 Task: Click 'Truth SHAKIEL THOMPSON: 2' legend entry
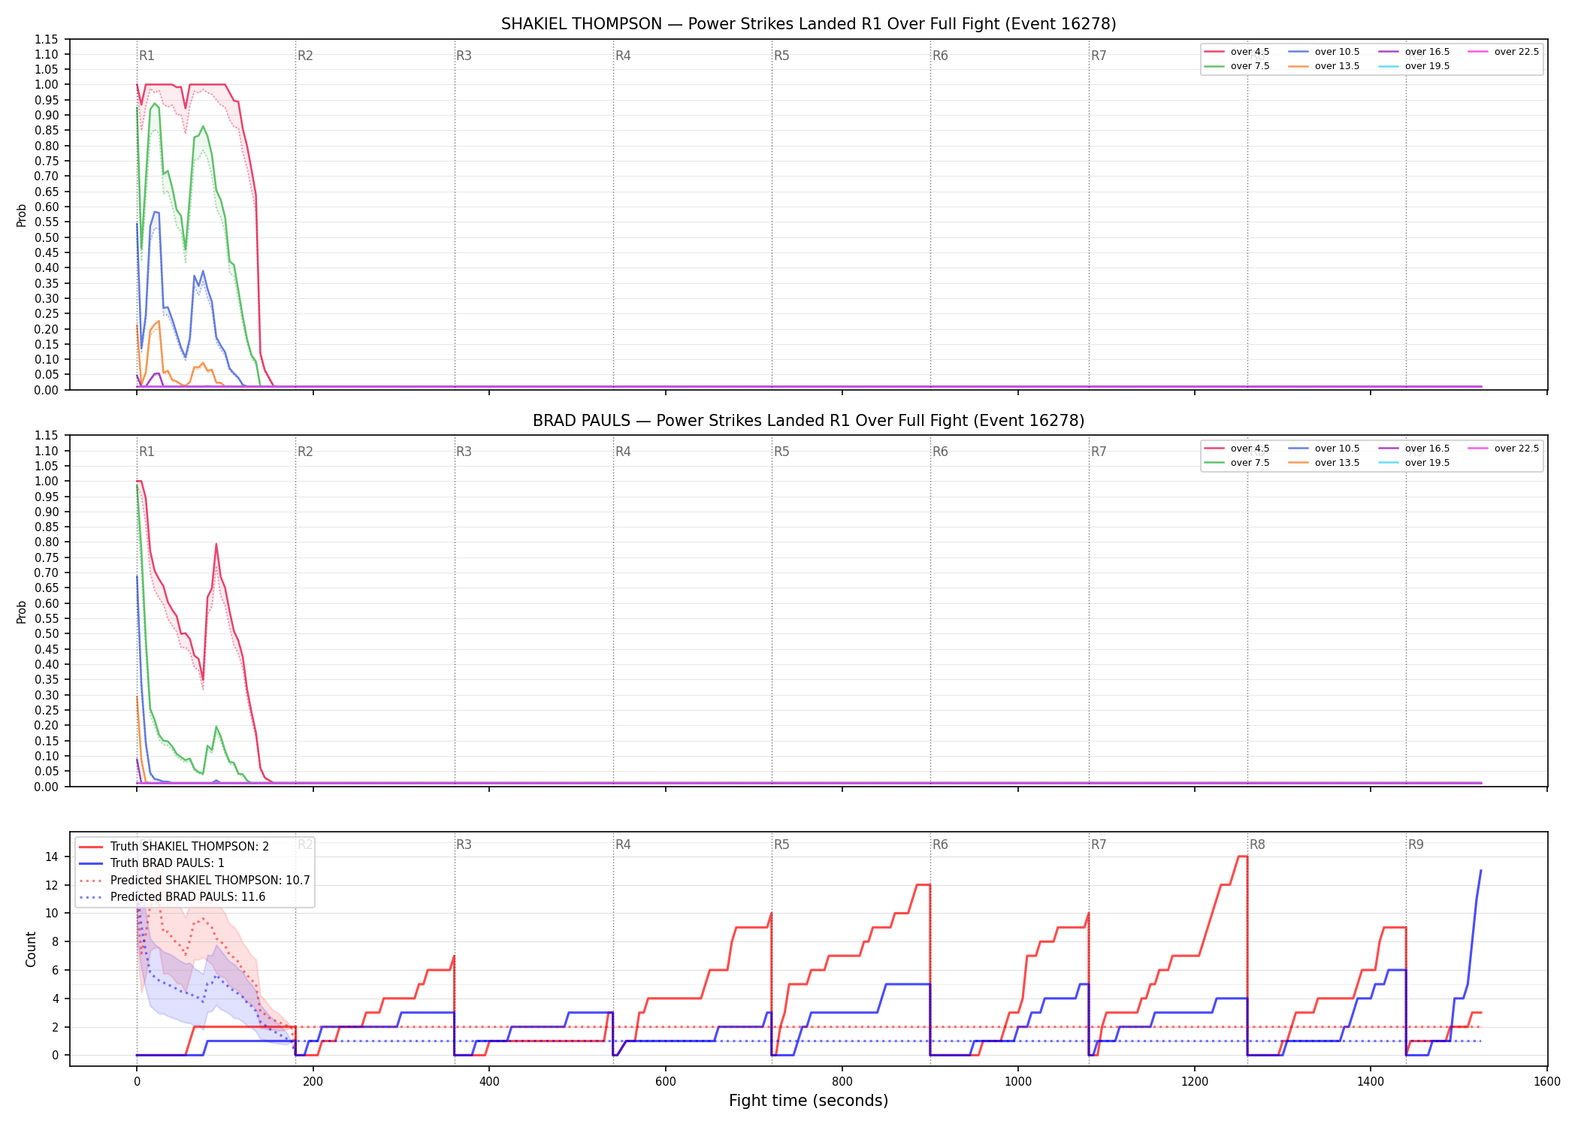click(174, 847)
